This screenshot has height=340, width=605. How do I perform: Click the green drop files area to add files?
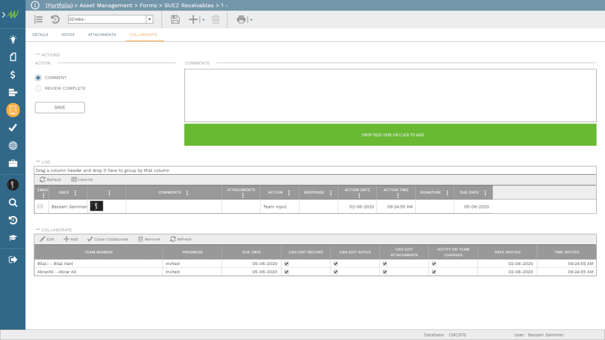pos(391,135)
